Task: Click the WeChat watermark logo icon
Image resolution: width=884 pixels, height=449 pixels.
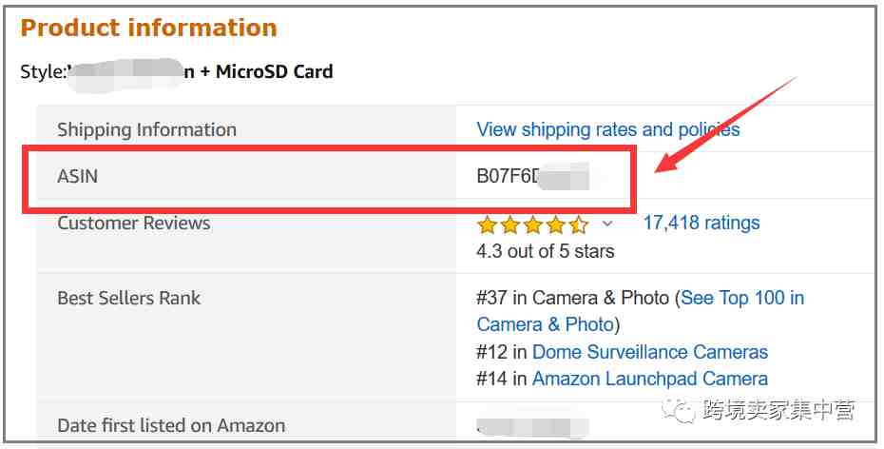Action: tap(678, 409)
